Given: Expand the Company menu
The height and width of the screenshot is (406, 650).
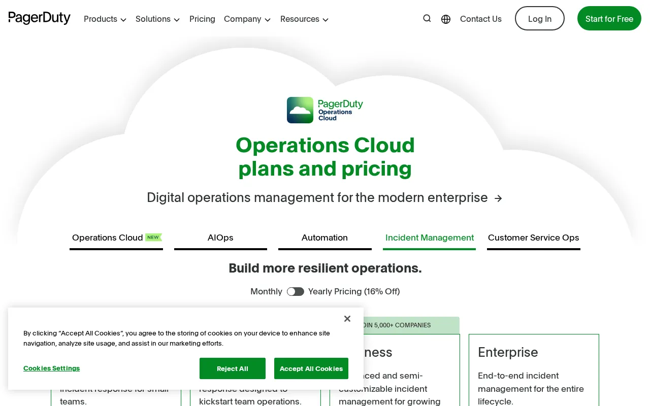Looking at the screenshot, I should pyautogui.click(x=247, y=19).
